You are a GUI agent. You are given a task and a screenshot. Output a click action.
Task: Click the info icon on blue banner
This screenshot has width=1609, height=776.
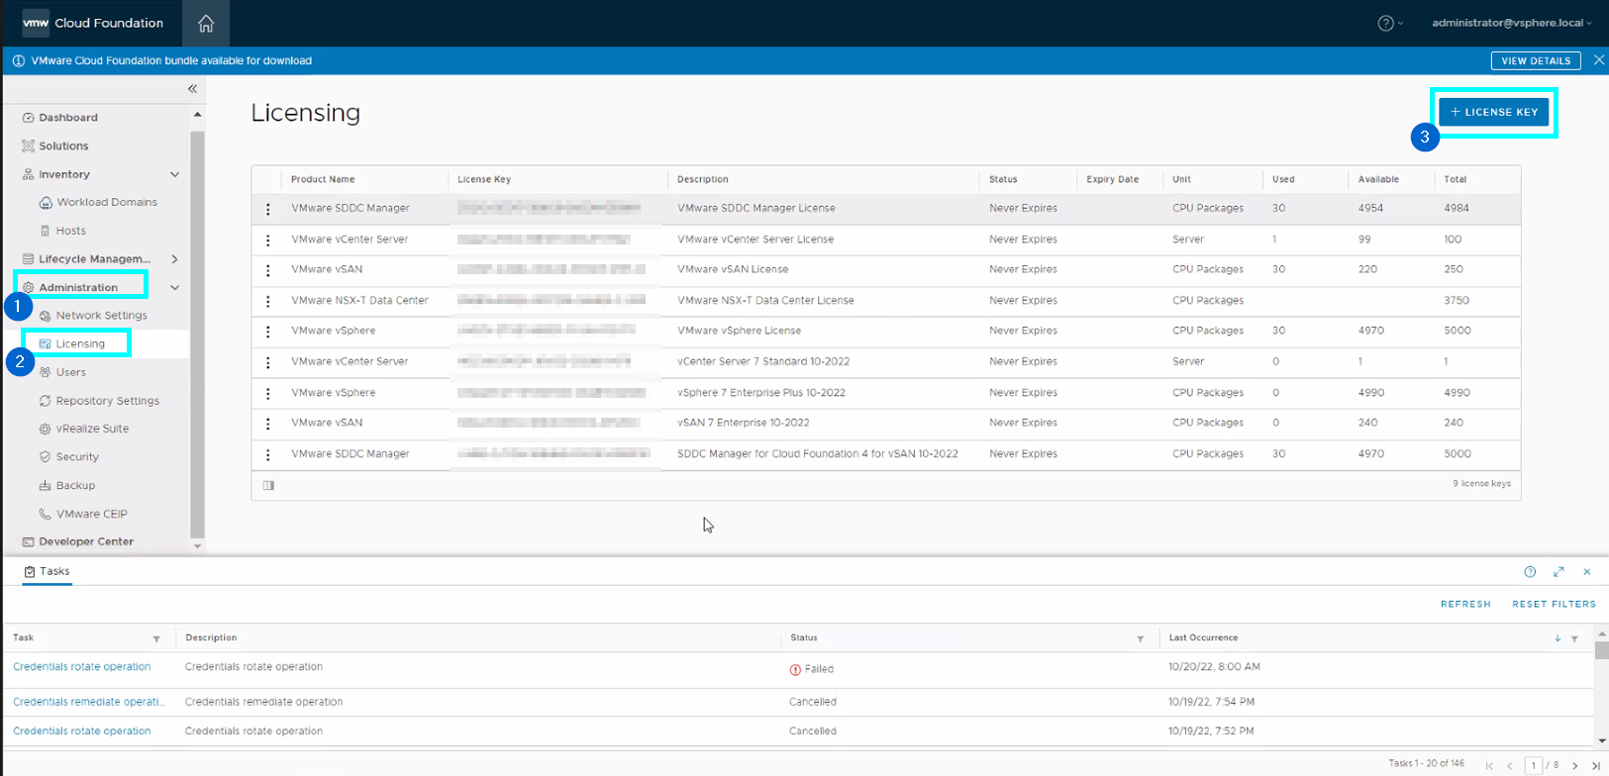point(18,60)
